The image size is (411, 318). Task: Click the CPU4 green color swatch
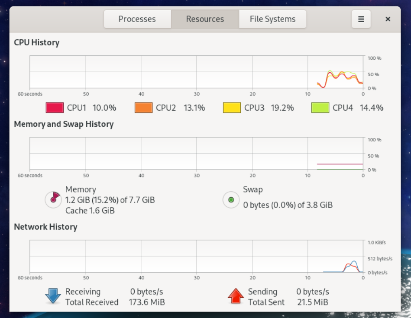click(x=320, y=108)
